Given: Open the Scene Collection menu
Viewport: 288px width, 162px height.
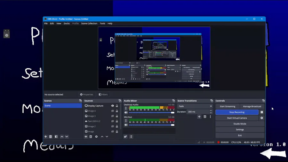Looking at the screenshot, I should (x=89, y=23).
